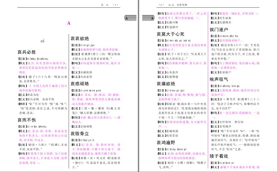Click the entry heading 哀感顽艳
The width and height of the screenshot is (277, 172).
[80, 83]
